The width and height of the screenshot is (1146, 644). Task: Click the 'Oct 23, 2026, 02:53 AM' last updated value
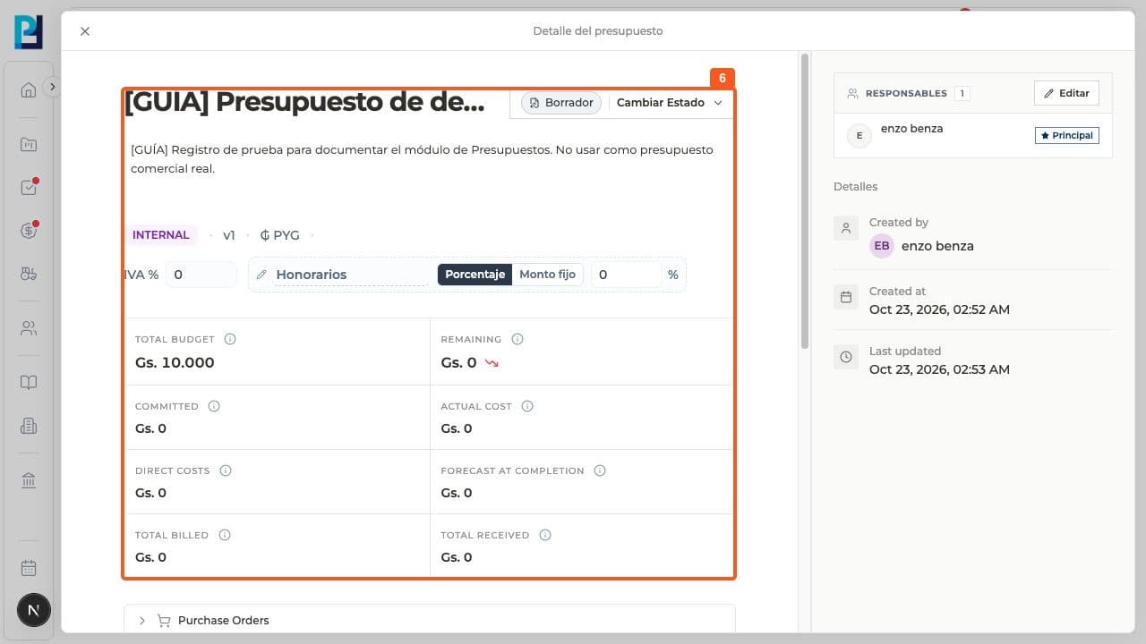939,369
